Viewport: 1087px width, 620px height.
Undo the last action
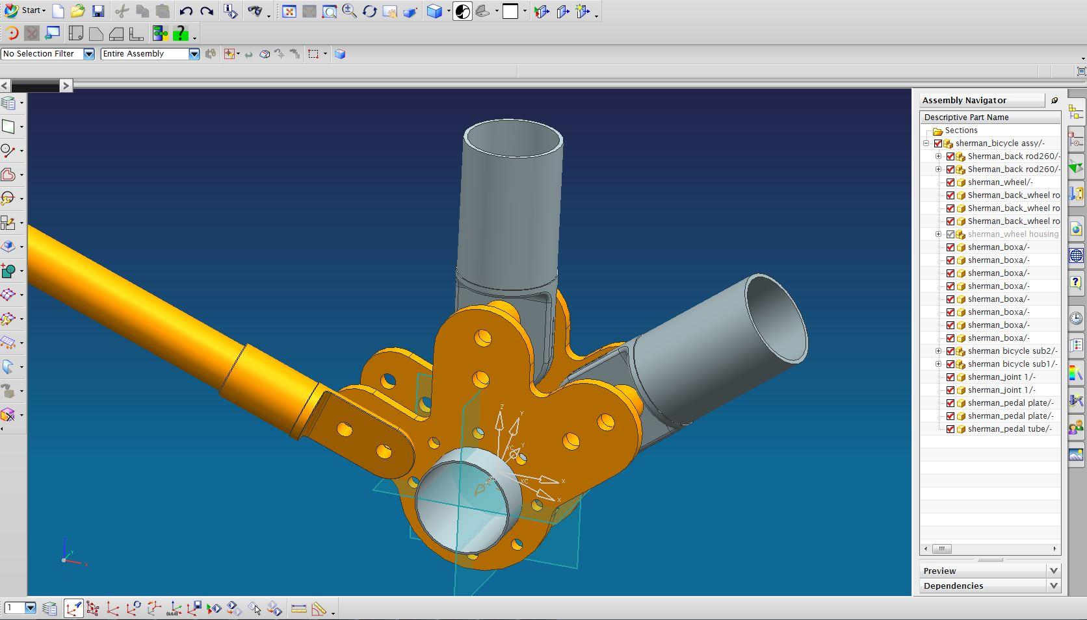point(186,11)
